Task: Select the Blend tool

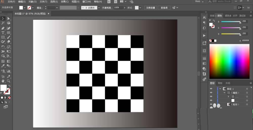Action: pos(9,66)
